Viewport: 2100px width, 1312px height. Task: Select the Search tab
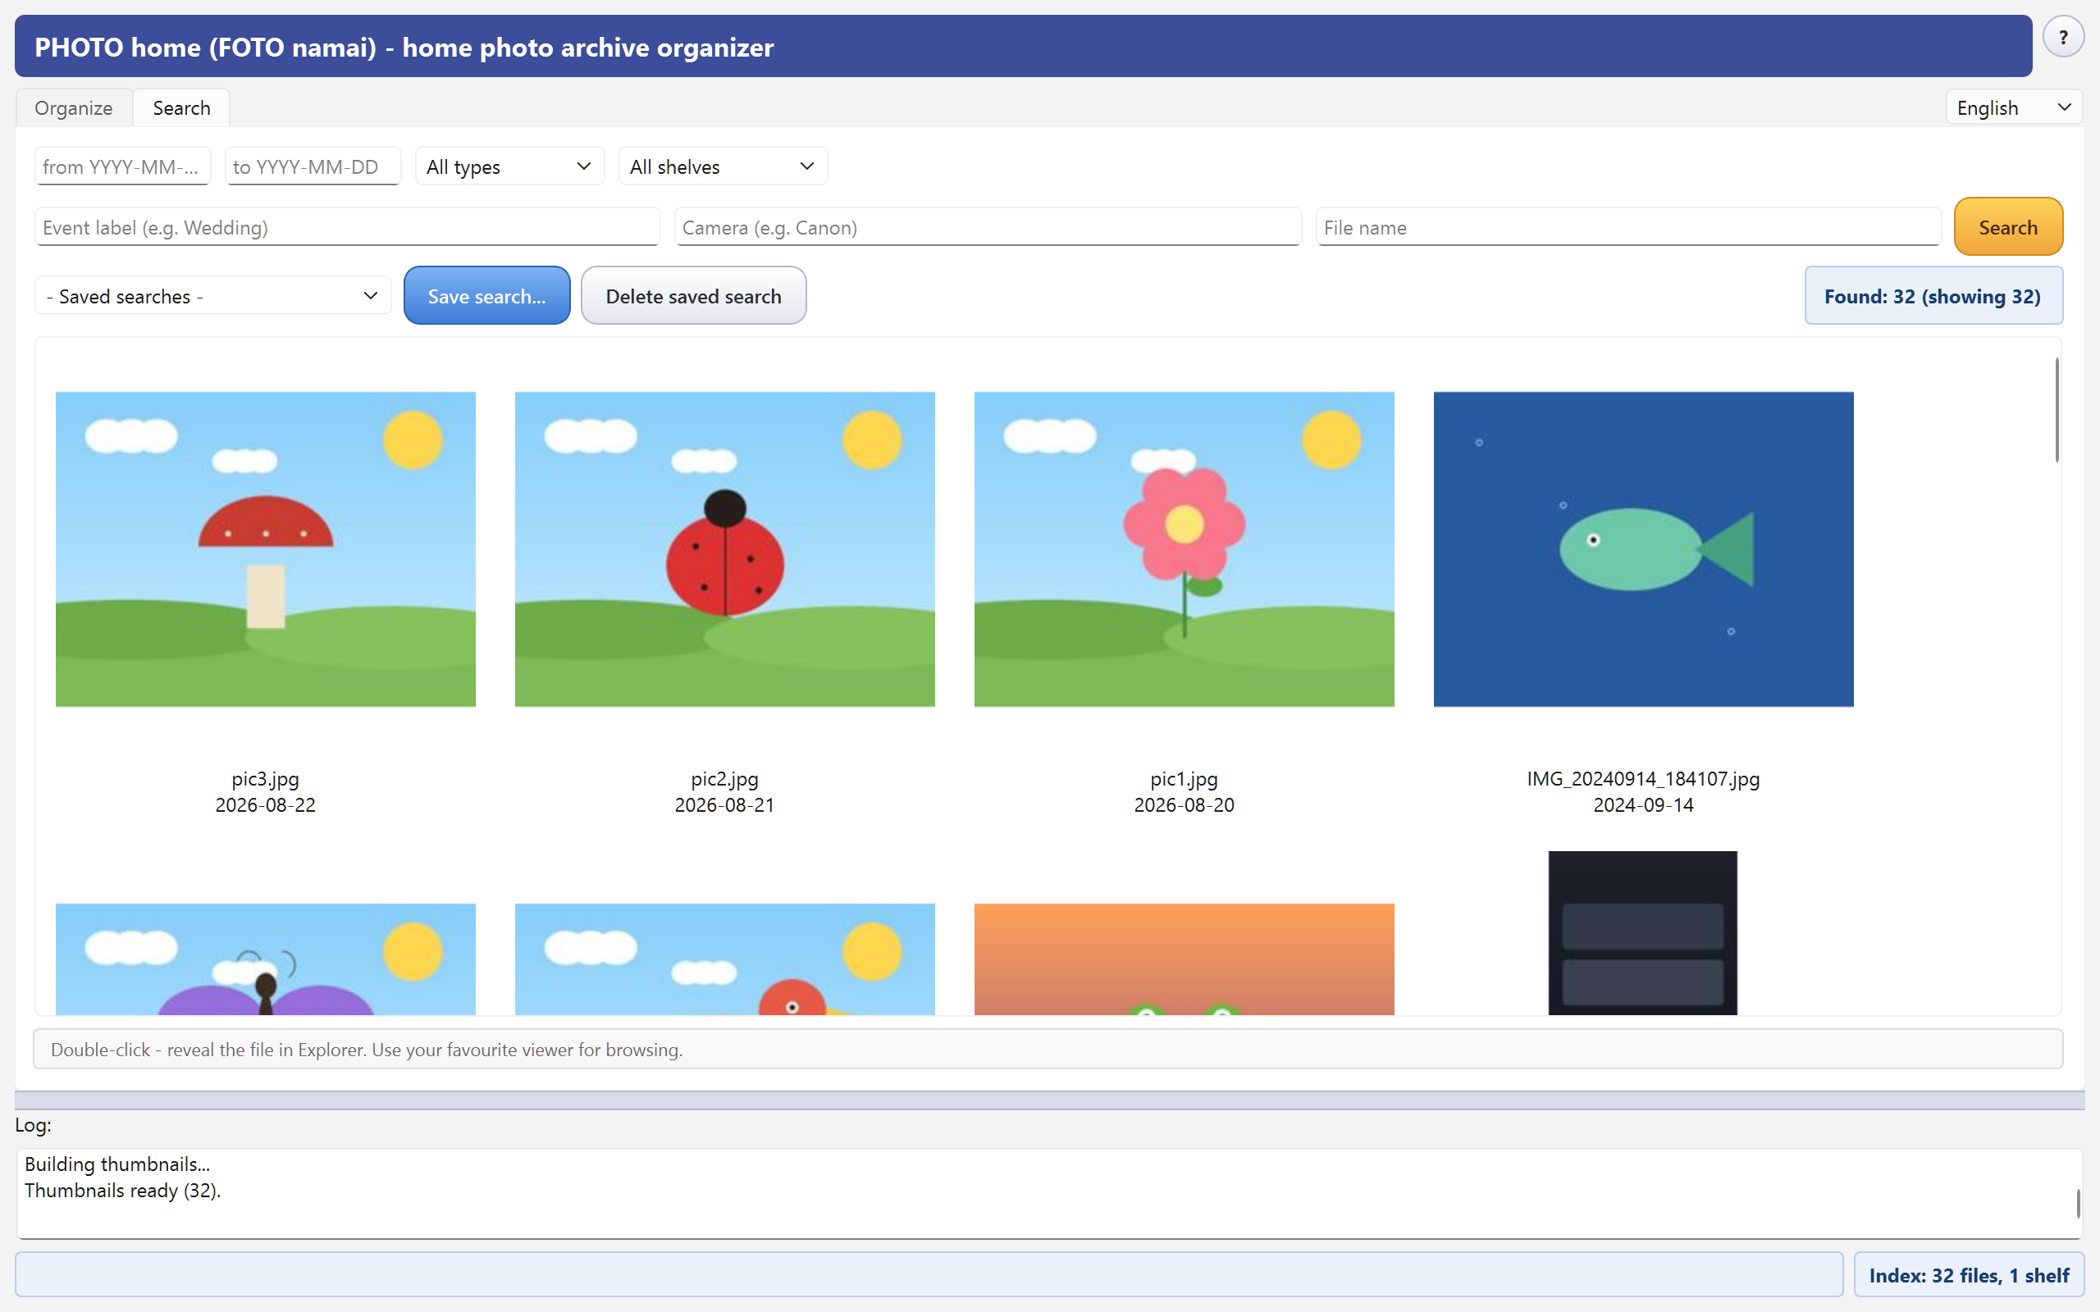[181, 107]
